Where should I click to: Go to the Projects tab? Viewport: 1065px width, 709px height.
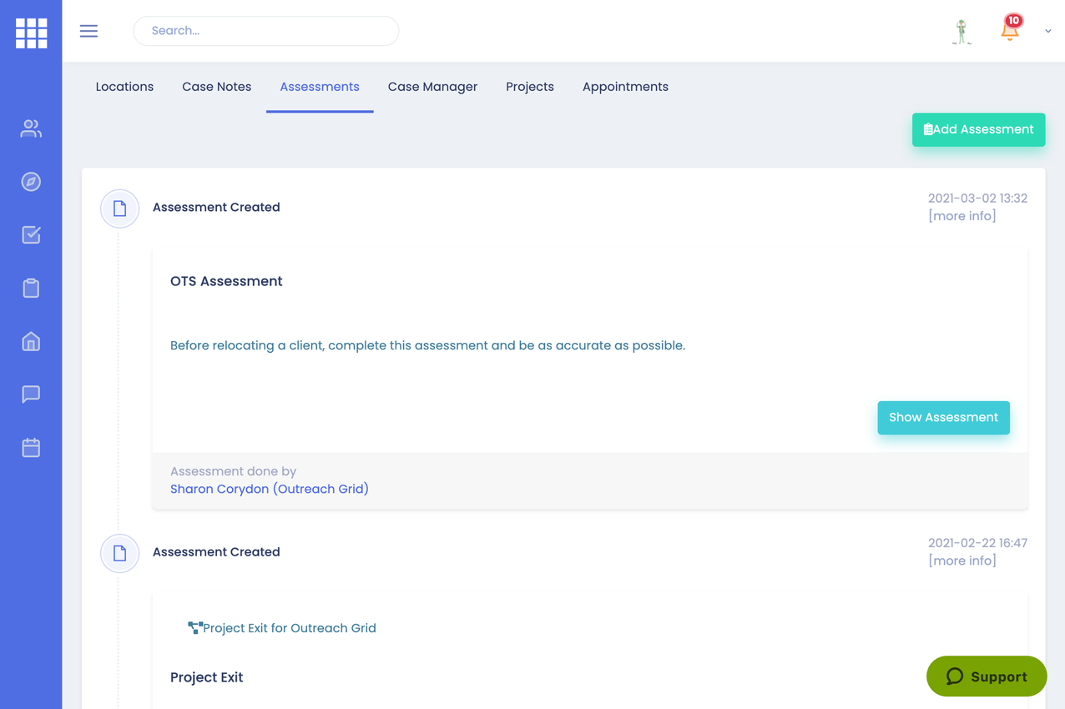point(530,87)
